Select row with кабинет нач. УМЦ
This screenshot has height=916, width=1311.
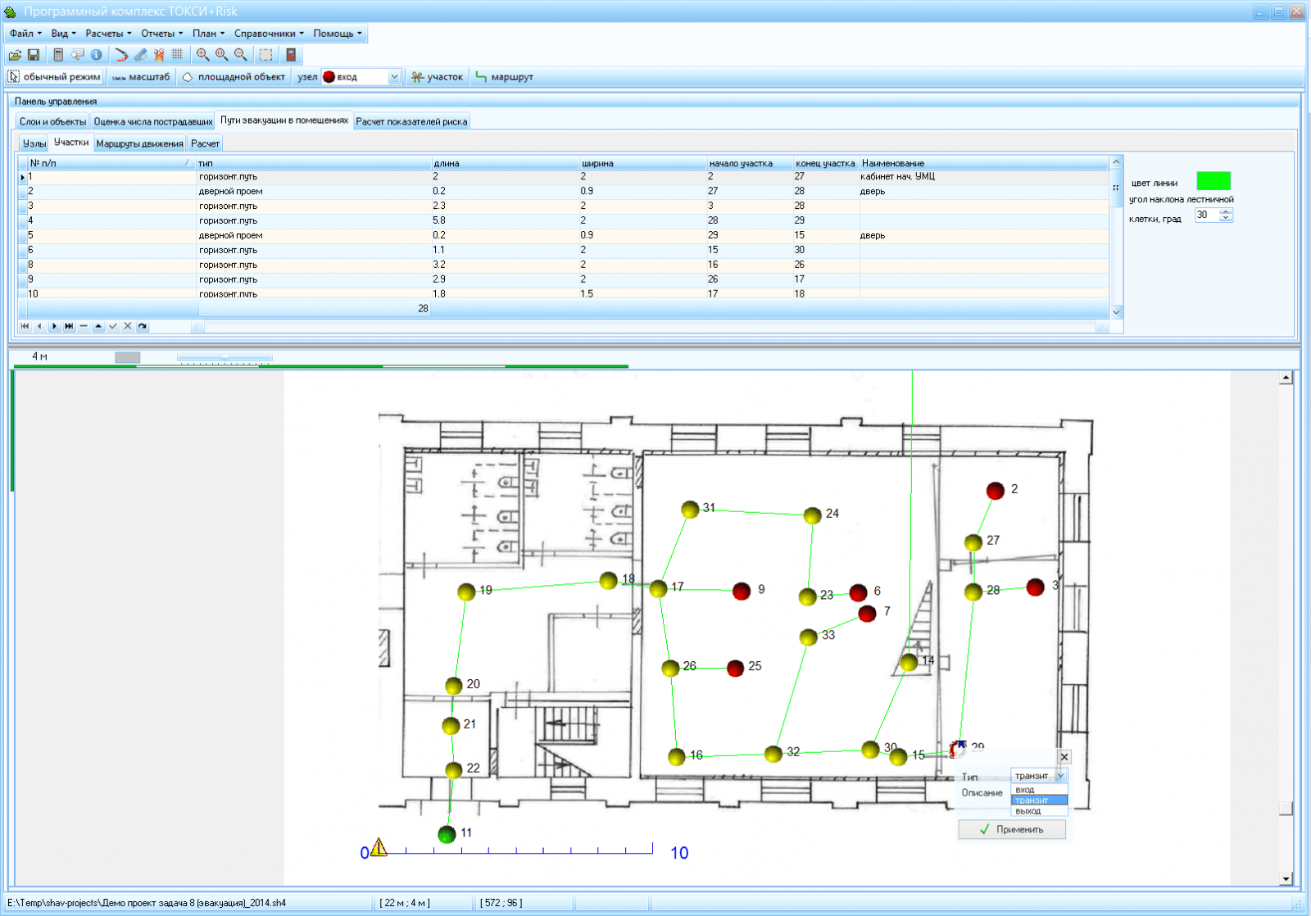(564, 176)
